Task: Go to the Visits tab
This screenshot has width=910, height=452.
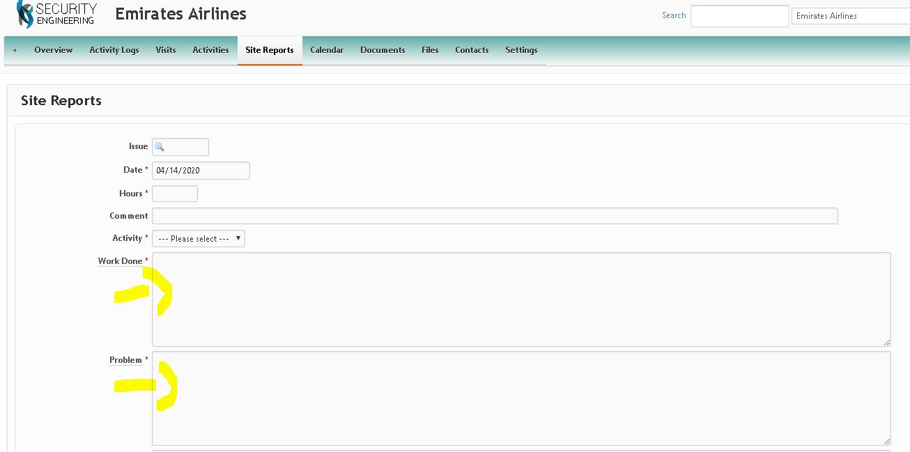Action: click(x=166, y=50)
